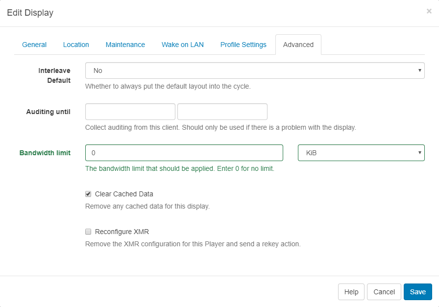The image size is (439, 307).
Task: Click the Interleave Default label
Action: click(x=54, y=75)
